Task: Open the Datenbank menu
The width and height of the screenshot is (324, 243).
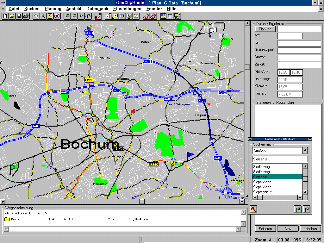Action: coord(97,9)
